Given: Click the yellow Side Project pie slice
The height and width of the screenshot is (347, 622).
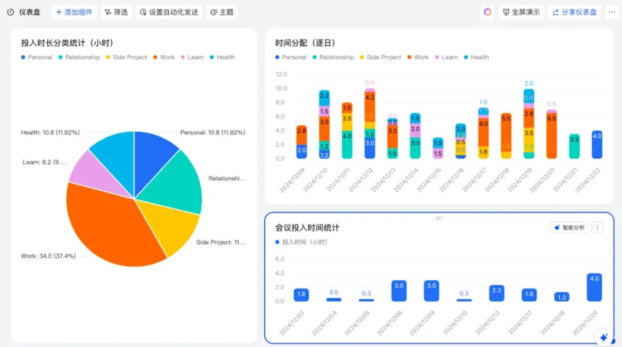Looking at the screenshot, I should pyautogui.click(x=173, y=226).
